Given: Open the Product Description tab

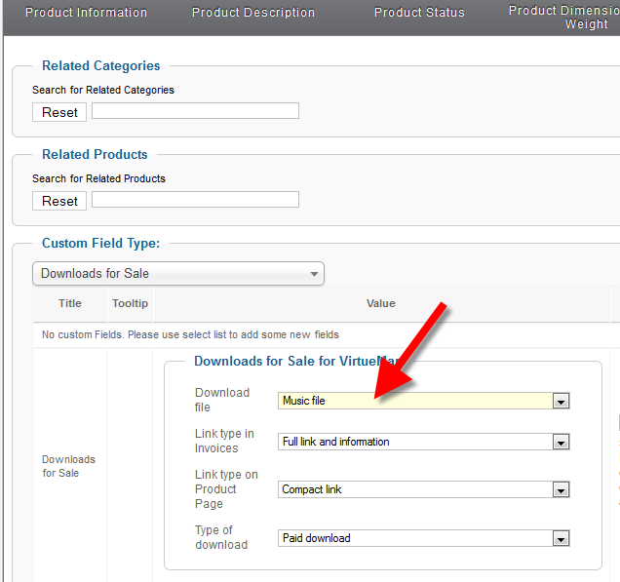Looking at the screenshot, I should pos(253,13).
